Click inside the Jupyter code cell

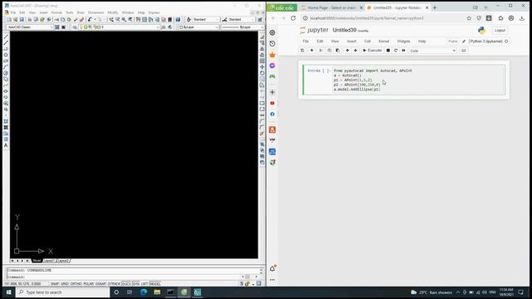pos(418,80)
